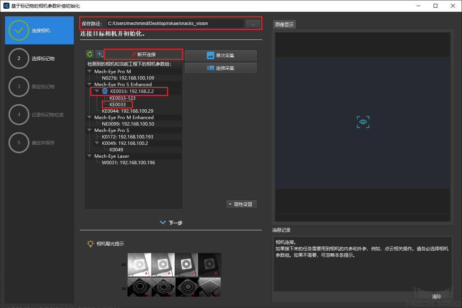
Task: Click the 检测到的相机 list header text
Action: point(129,64)
